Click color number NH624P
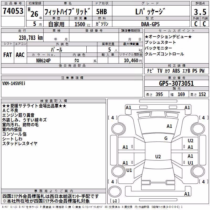Viewport: 210px width, 210px height. point(43,61)
